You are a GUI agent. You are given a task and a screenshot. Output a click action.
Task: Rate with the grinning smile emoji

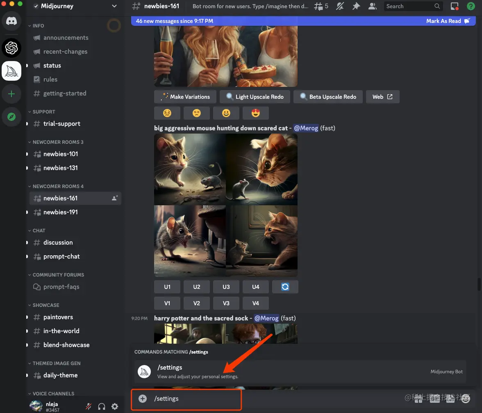point(226,113)
